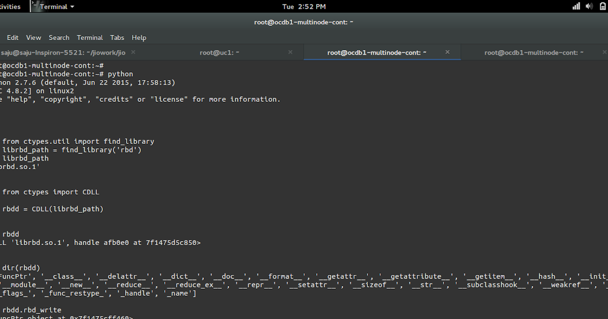Close the saju@saju-Inspiron-5521 tab
Screen dimensions: 608x319
(x=133, y=52)
